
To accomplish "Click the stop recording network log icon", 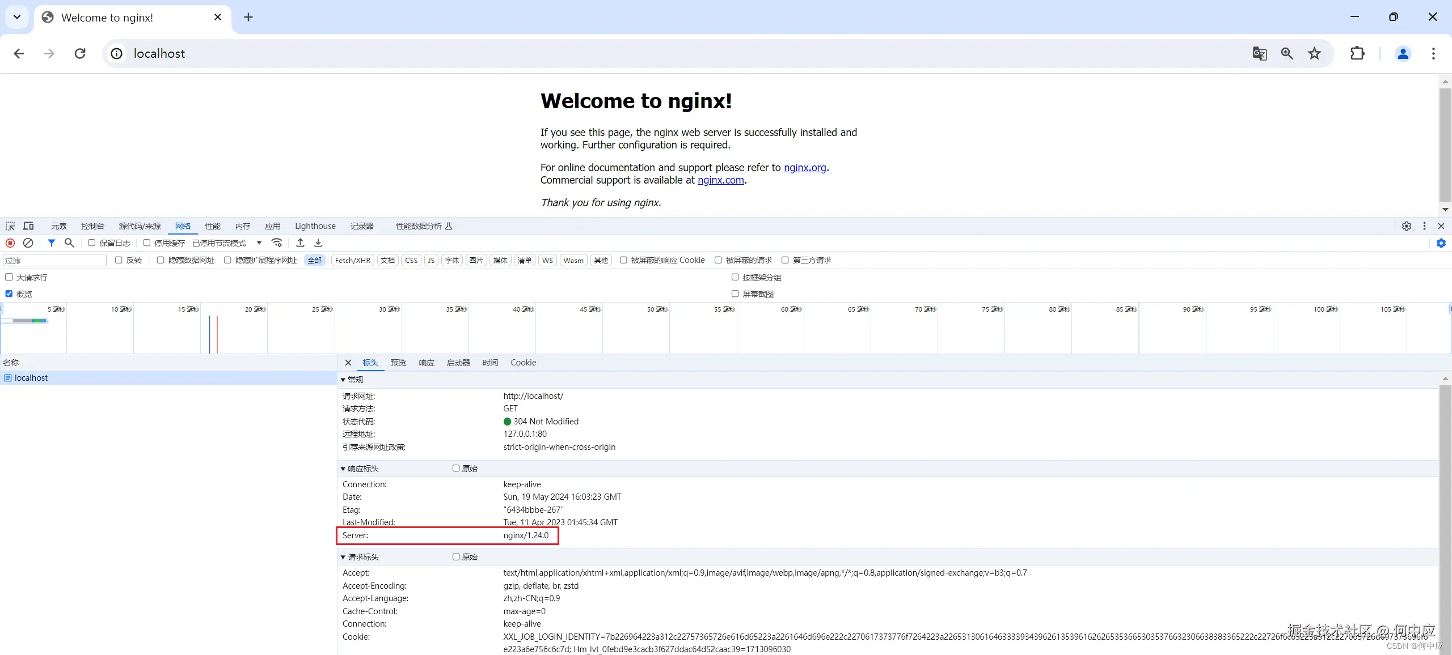I will click(10, 243).
